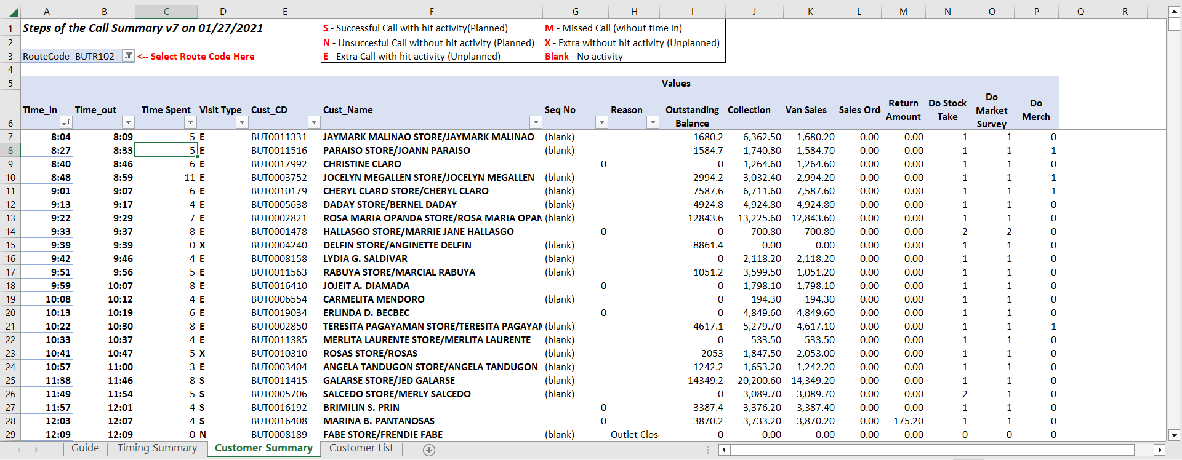Click the vertical scrollbar down arrow
Screen dimensions: 1182x460
1174,435
